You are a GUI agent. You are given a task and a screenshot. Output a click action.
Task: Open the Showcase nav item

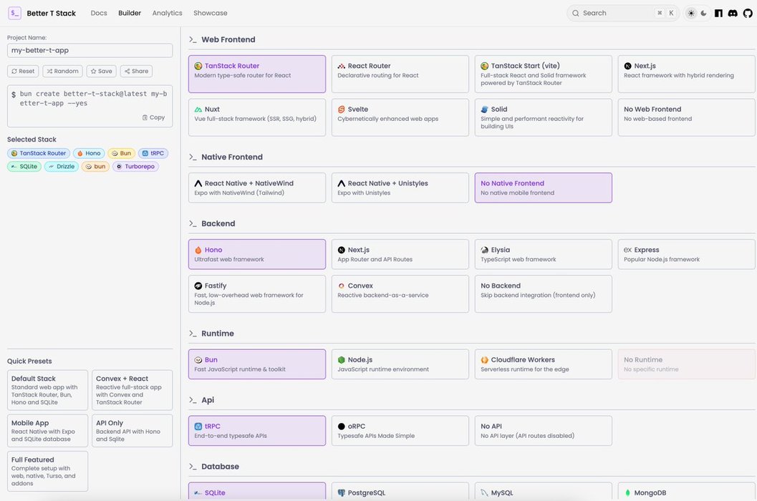pyautogui.click(x=211, y=13)
